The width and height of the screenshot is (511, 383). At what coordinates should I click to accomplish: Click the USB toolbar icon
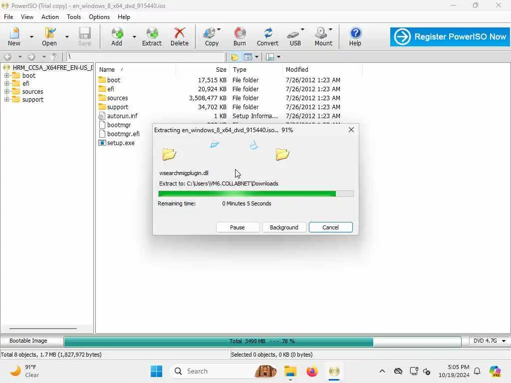click(x=295, y=36)
